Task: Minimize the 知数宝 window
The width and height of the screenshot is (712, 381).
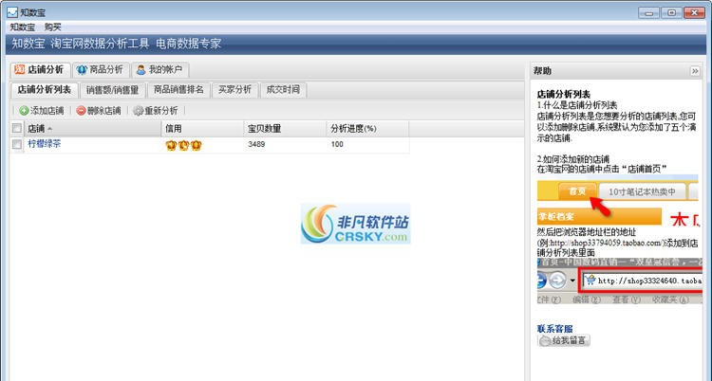Action: click(x=649, y=12)
